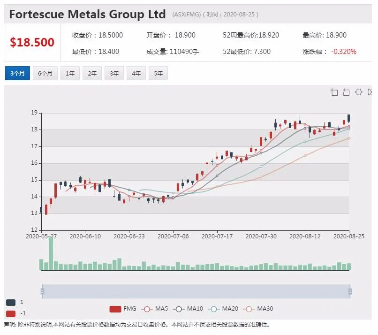Click the data zoom range bar
This screenshot has height=335, width=378.
click(x=196, y=291)
